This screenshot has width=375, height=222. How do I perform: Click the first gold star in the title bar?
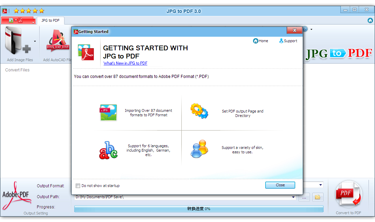tap(16, 11)
